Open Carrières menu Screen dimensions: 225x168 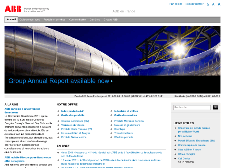click(x=95, y=20)
